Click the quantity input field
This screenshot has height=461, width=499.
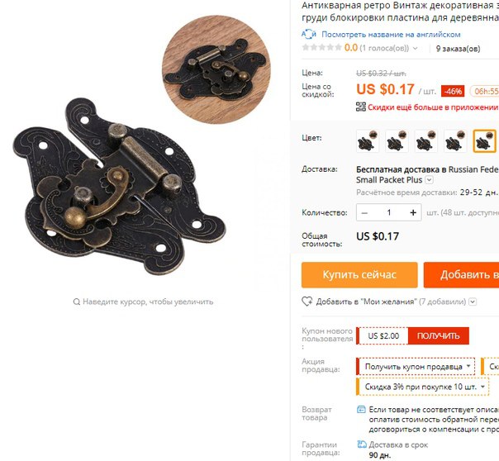pos(389,212)
